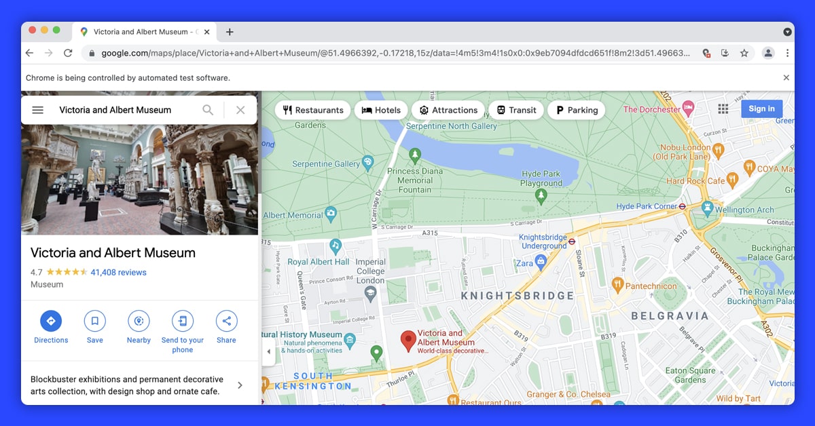815x426 pixels.
Task: Click the Royal Albert Hall music marker
Action: click(x=335, y=245)
